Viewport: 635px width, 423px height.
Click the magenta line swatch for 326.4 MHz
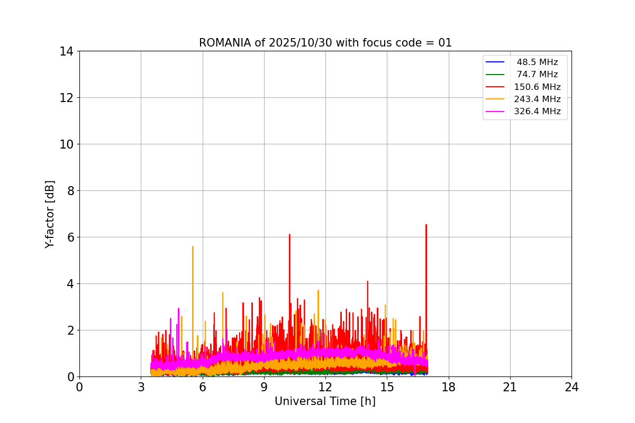[x=495, y=112]
